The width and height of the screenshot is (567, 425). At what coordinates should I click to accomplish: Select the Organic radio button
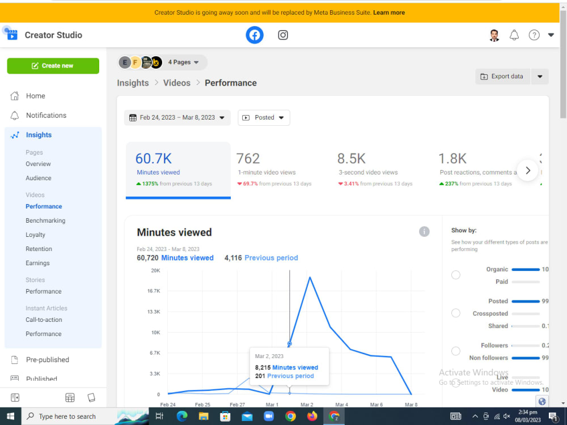(x=456, y=274)
